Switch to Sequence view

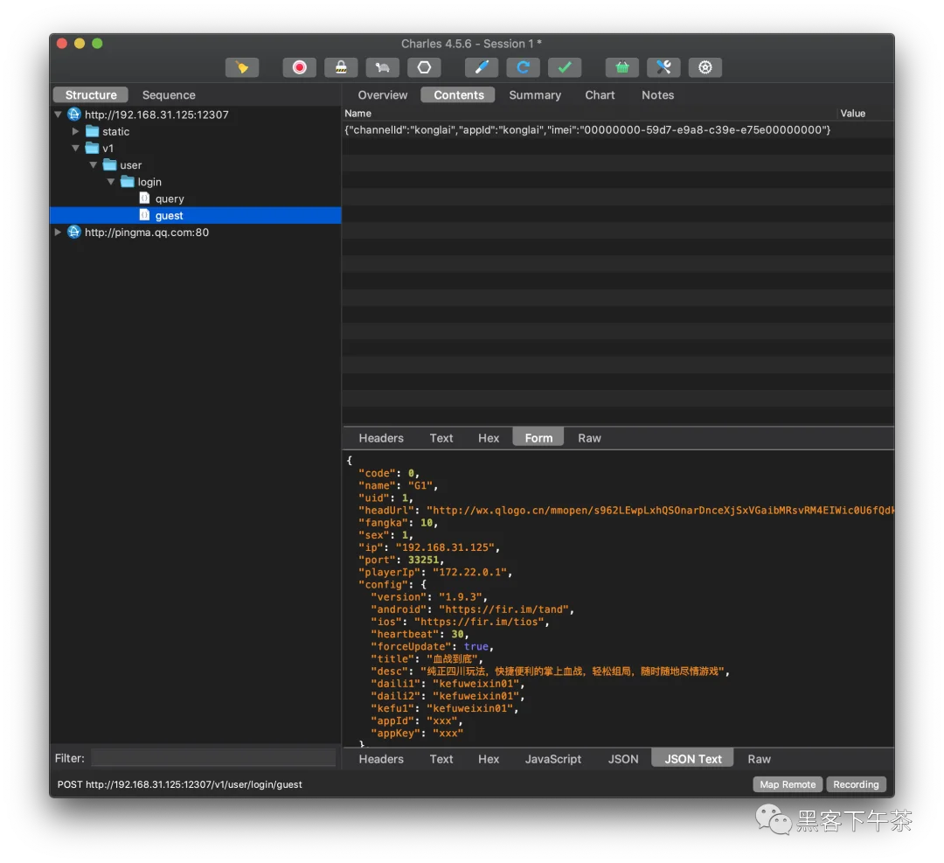tap(169, 95)
